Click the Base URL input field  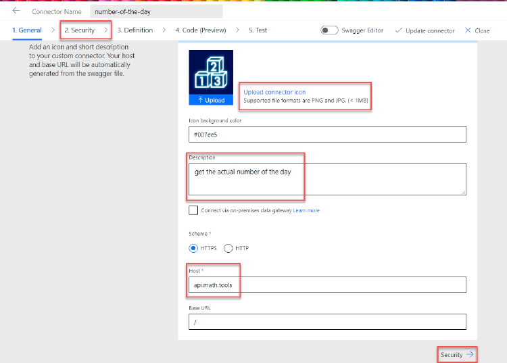(327, 322)
